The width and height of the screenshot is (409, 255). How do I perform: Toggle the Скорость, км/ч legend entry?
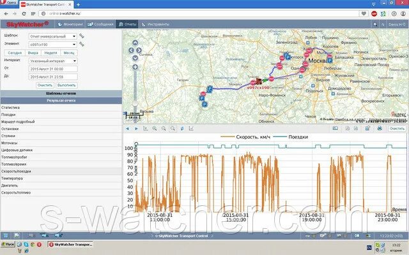245,137
